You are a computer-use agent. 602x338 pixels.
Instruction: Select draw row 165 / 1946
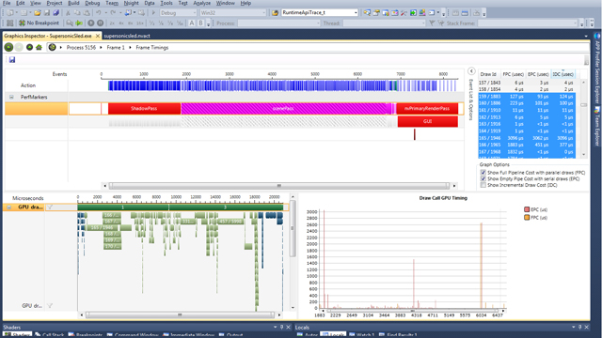527,138
